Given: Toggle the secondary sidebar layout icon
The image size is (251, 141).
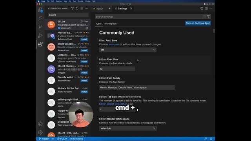Looking at the screenshot, I should [x=210, y=4].
